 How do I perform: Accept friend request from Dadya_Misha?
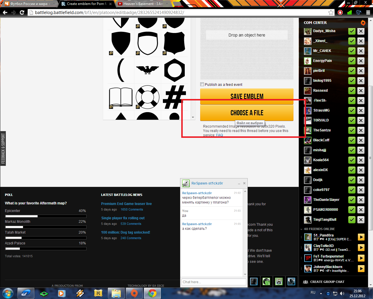tap(352, 31)
